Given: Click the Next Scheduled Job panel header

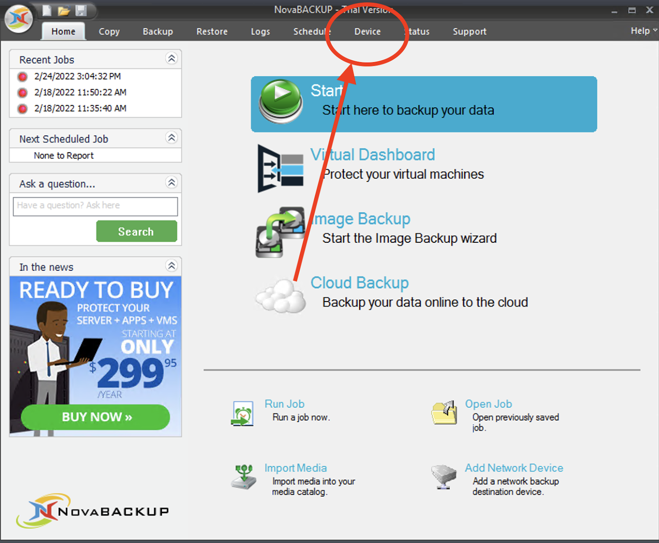Looking at the screenshot, I should (96, 139).
